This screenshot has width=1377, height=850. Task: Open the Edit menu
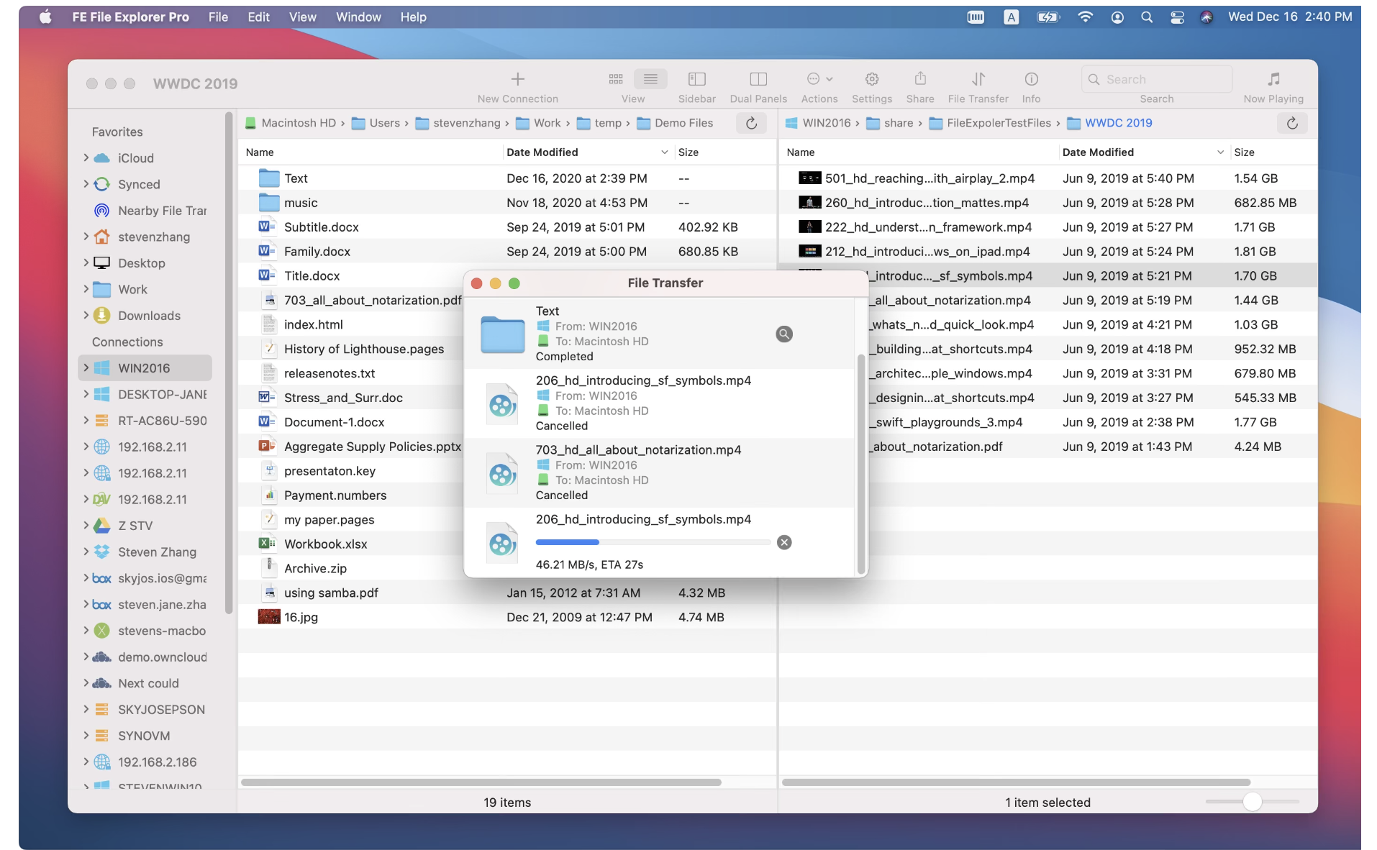258,17
